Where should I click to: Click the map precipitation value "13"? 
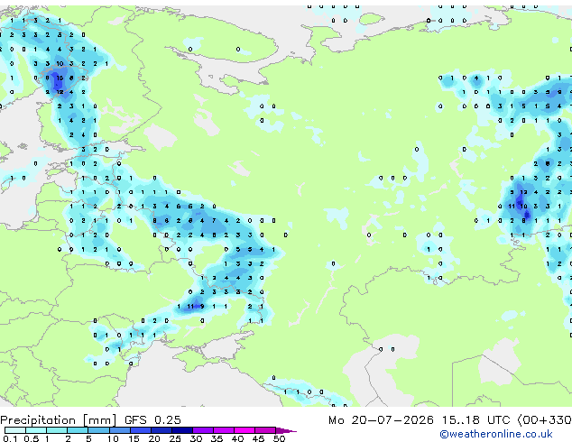[524, 192]
